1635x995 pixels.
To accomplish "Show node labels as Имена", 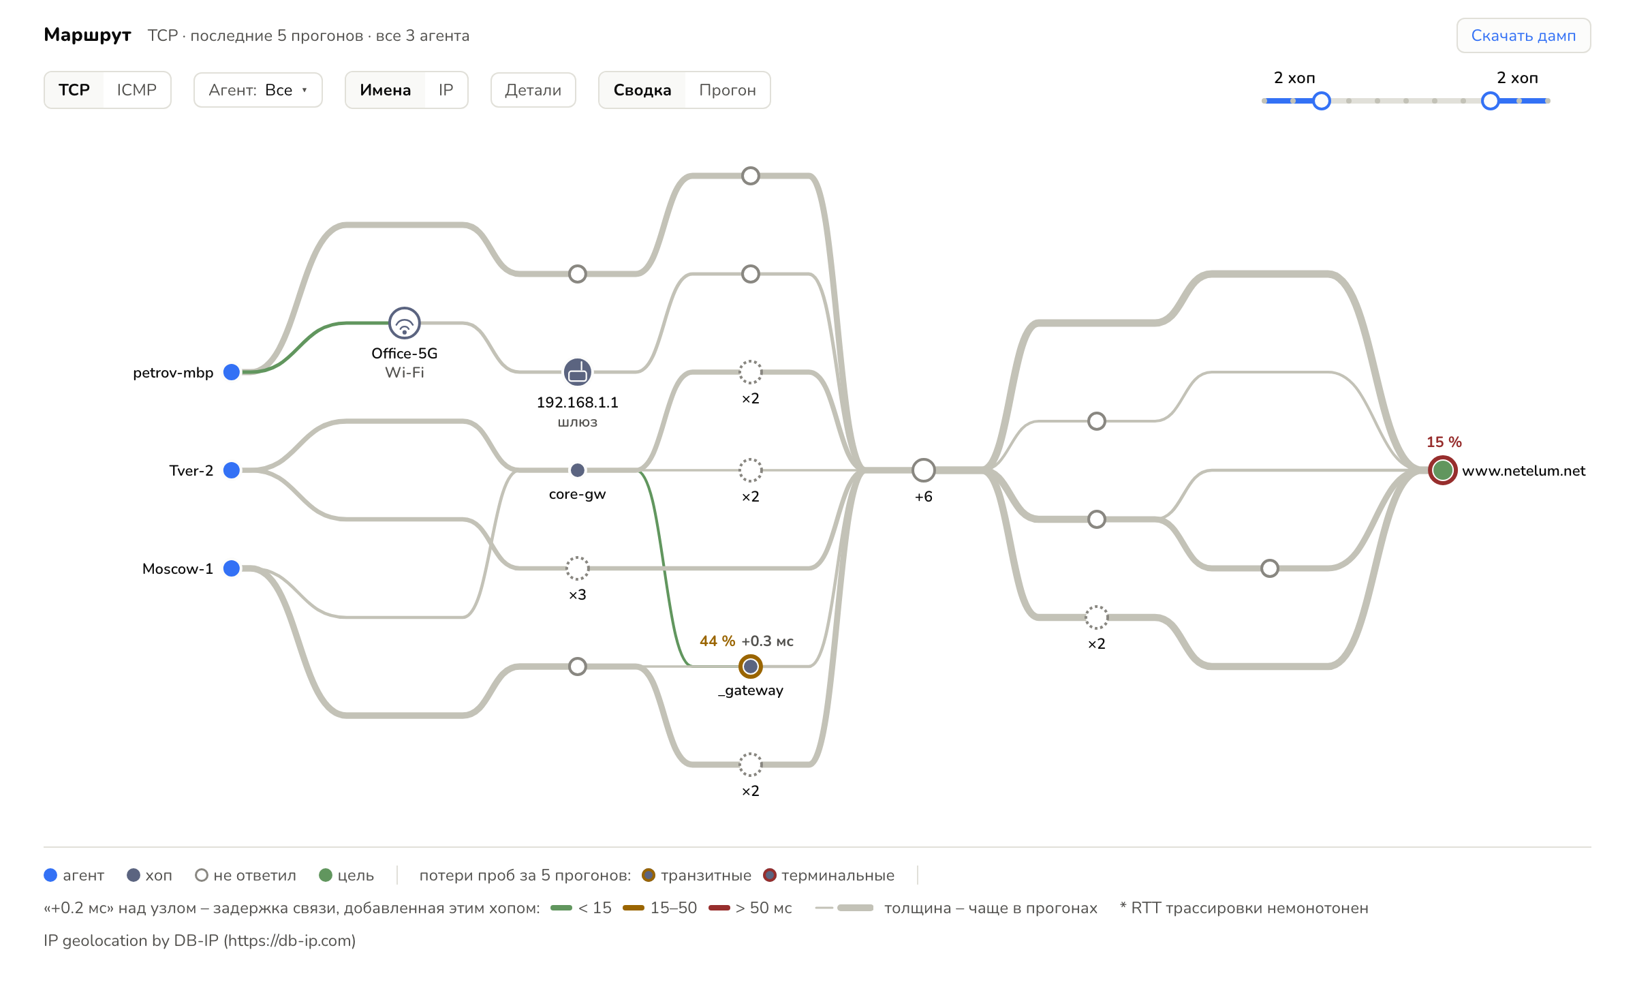I will click(x=386, y=90).
